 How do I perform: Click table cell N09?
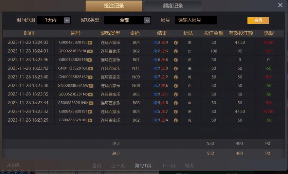[136, 77]
